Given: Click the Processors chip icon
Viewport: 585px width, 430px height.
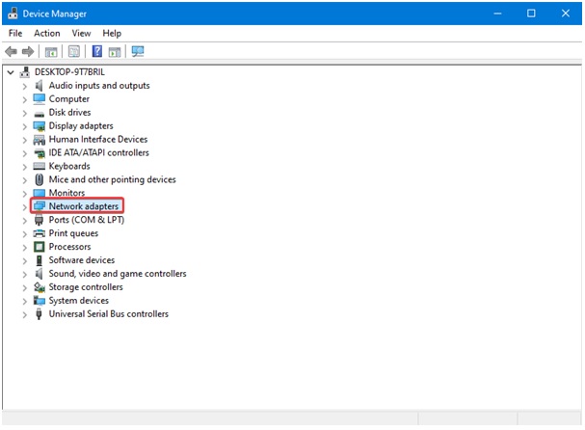Looking at the screenshot, I should (x=40, y=247).
